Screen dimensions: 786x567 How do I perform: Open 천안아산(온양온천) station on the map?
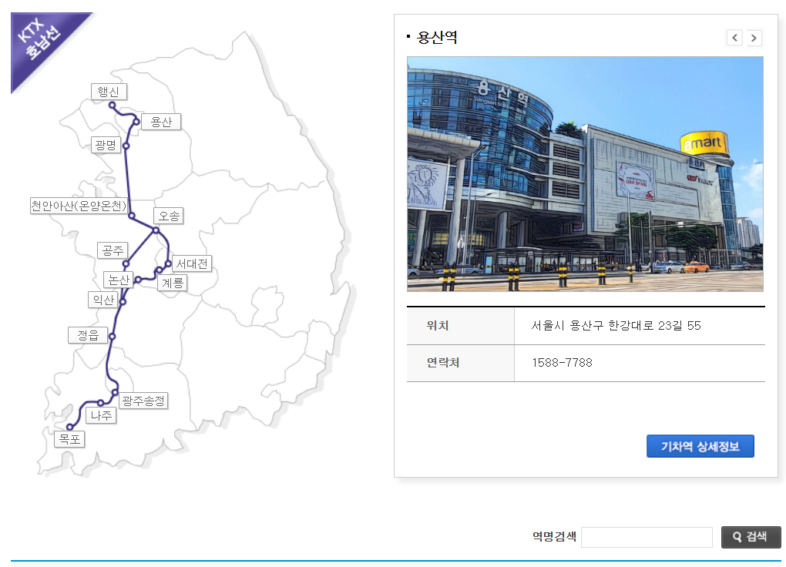click(79, 206)
